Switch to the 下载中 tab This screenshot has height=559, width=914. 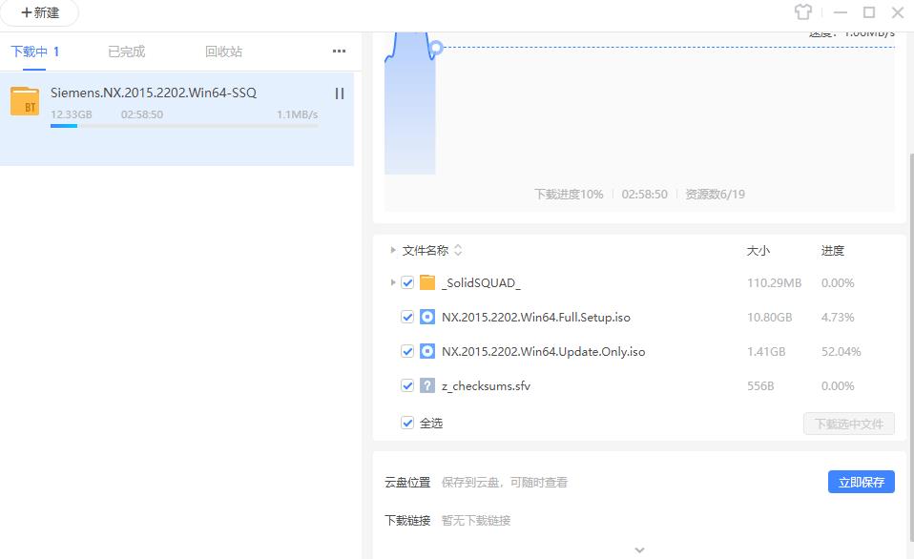pyautogui.click(x=35, y=52)
